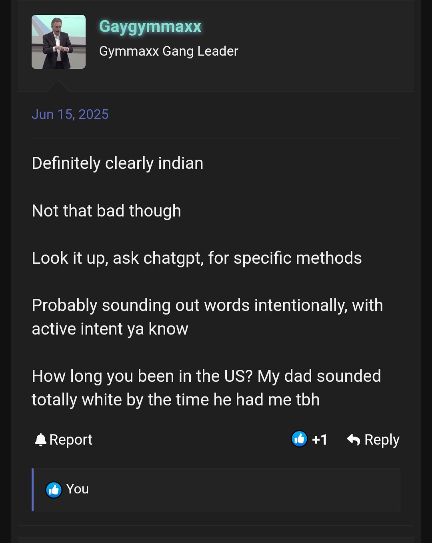Click the bell icon beside Report

[x=40, y=439]
